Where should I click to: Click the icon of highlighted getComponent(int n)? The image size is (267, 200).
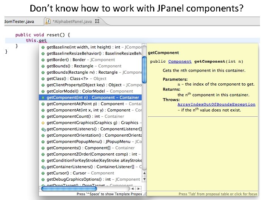click(x=43, y=98)
